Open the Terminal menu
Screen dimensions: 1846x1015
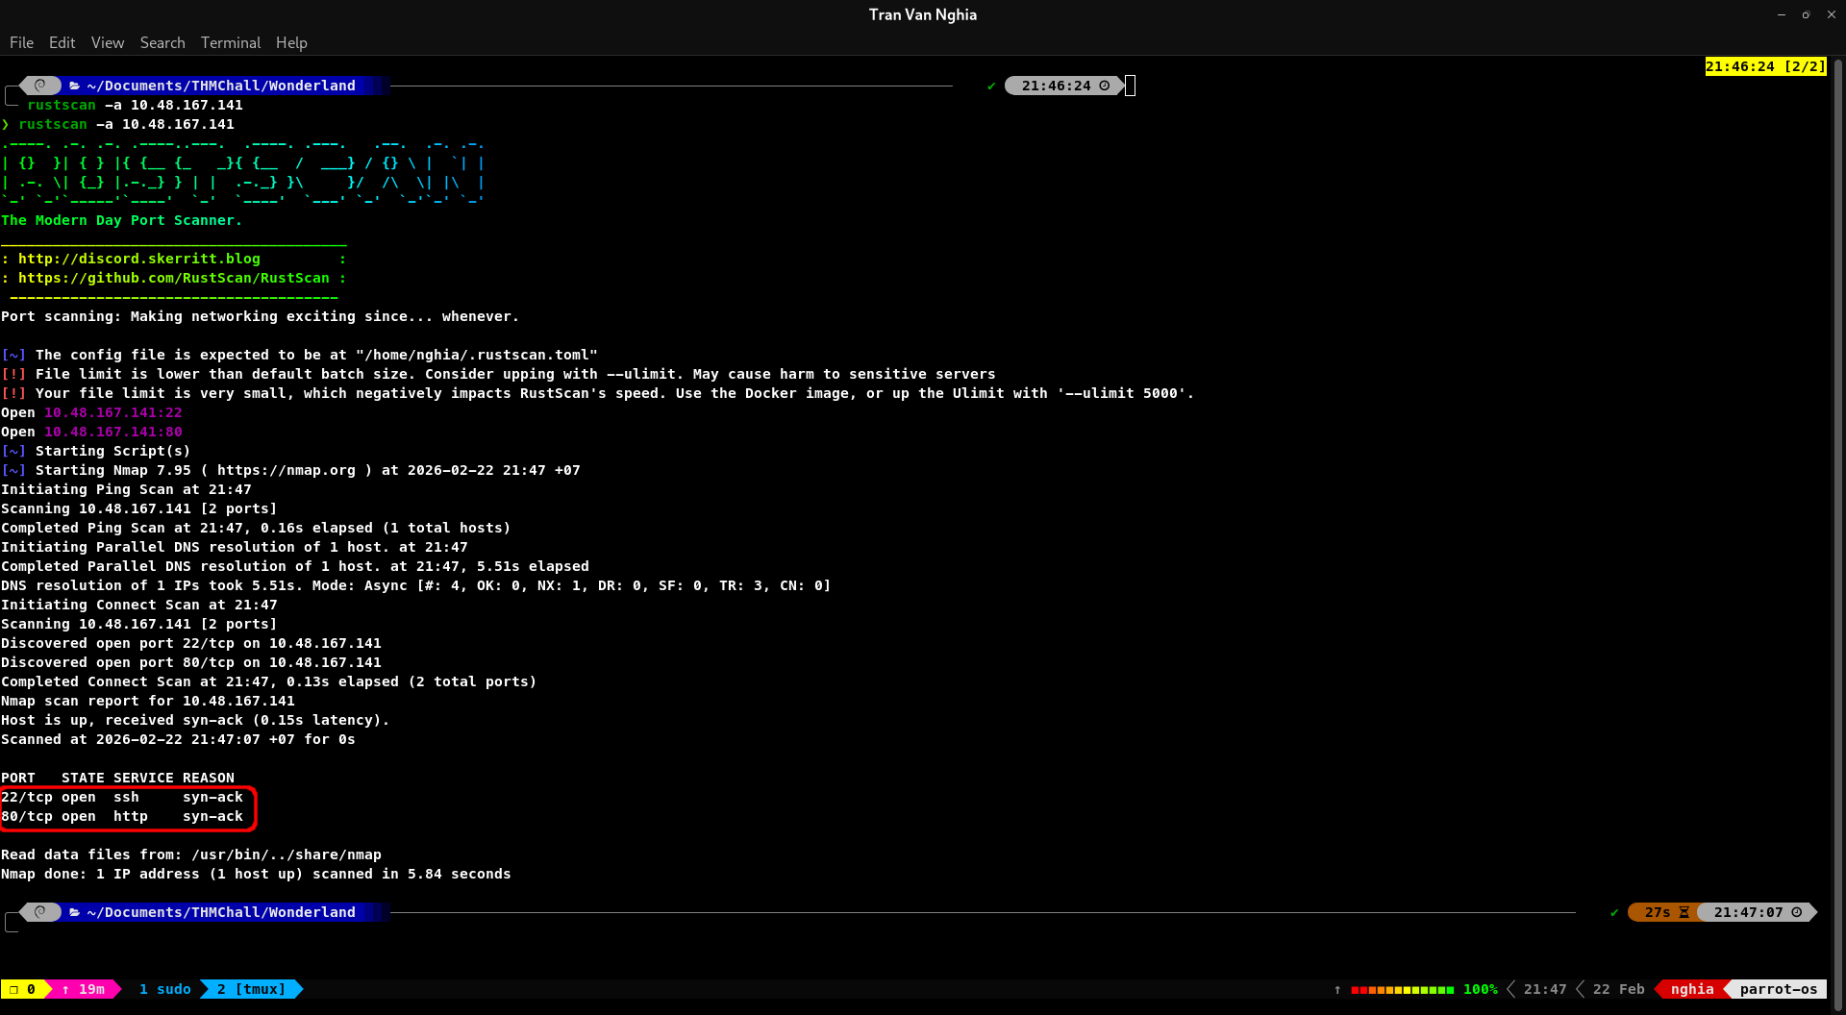point(230,42)
